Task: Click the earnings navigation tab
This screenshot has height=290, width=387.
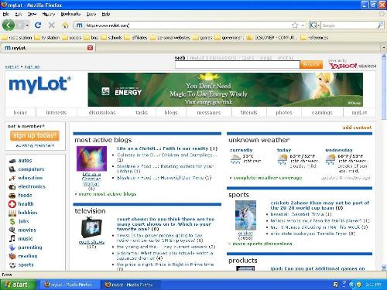Action: click(x=322, y=113)
